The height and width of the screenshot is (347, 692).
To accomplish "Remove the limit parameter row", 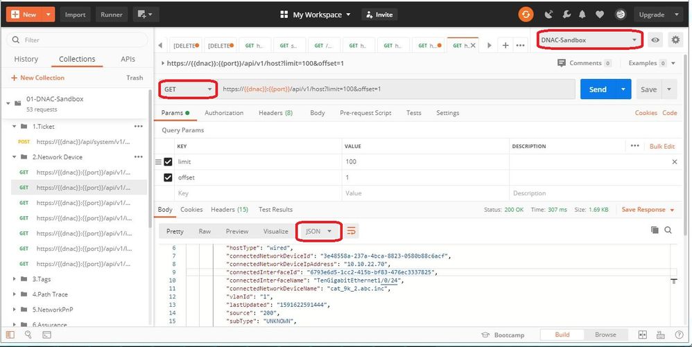I will click(x=675, y=162).
